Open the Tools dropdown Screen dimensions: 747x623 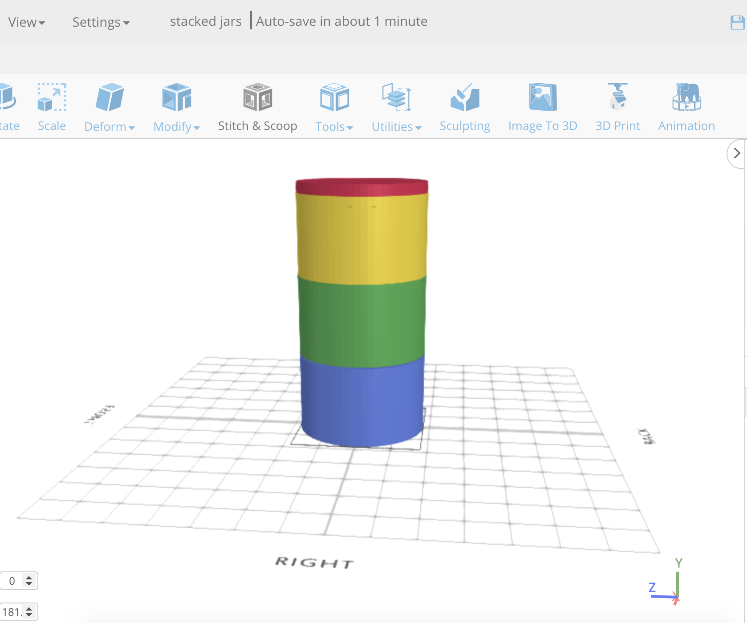click(x=334, y=126)
